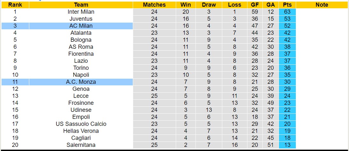This screenshot has height=151, width=349.
Task: Click the GA column header
Action: (x=271, y=5)
